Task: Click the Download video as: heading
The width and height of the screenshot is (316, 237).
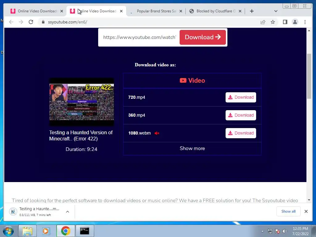Action: (155, 65)
